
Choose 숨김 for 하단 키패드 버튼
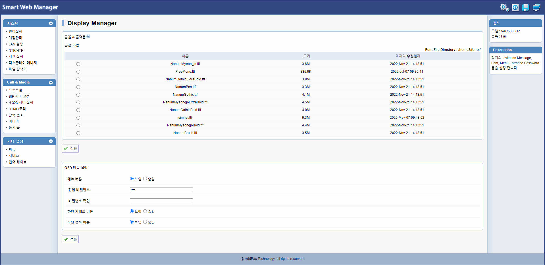click(145, 211)
